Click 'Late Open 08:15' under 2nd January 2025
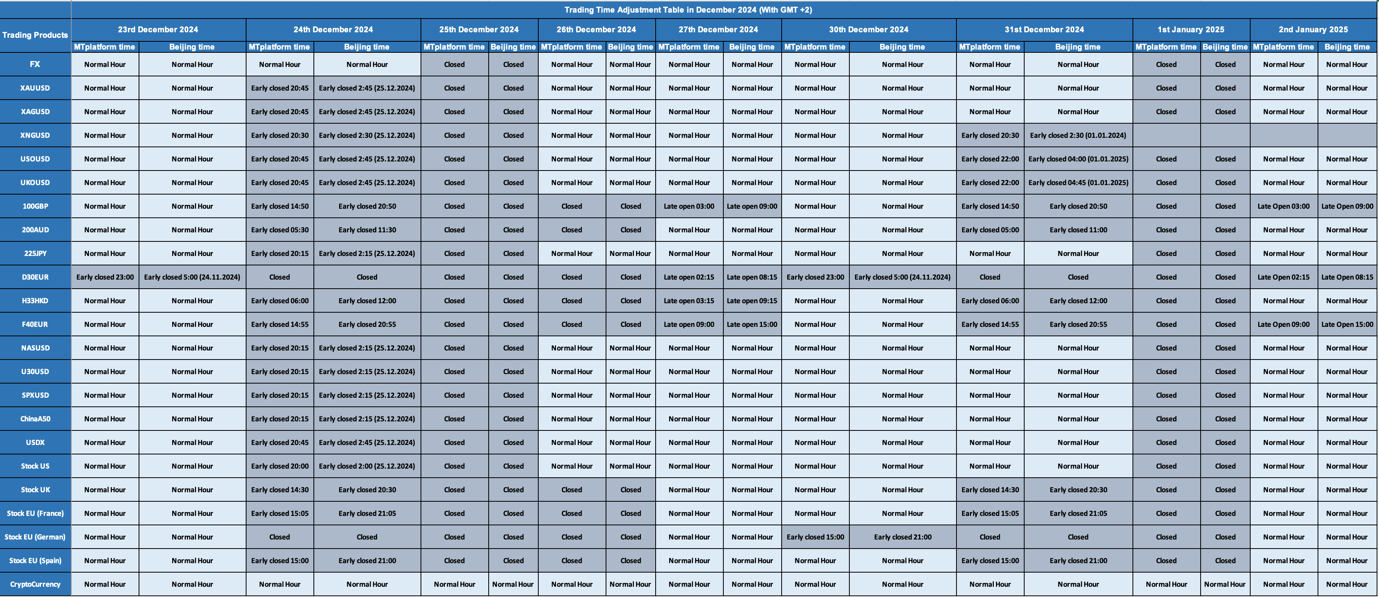This screenshot has width=1379, height=597. click(1347, 277)
